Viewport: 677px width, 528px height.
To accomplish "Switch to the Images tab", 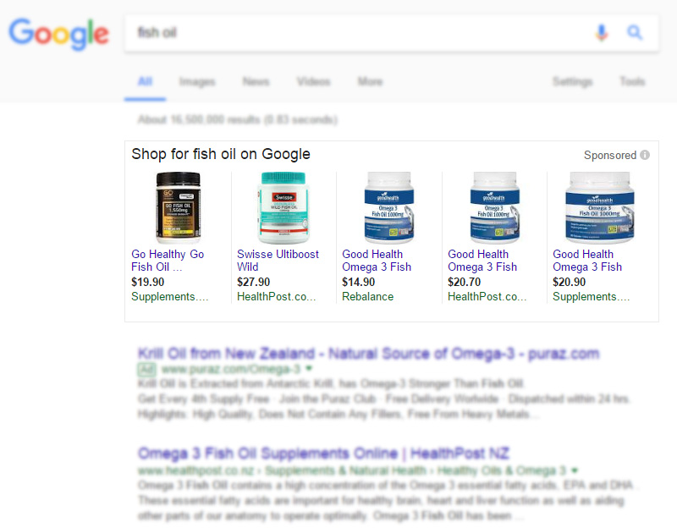I will (x=197, y=82).
